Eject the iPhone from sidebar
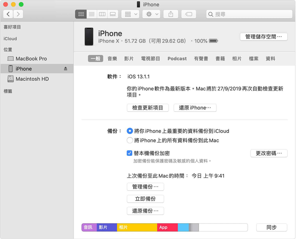This screenshot has width=304, height=239. [x=65, y=69]
